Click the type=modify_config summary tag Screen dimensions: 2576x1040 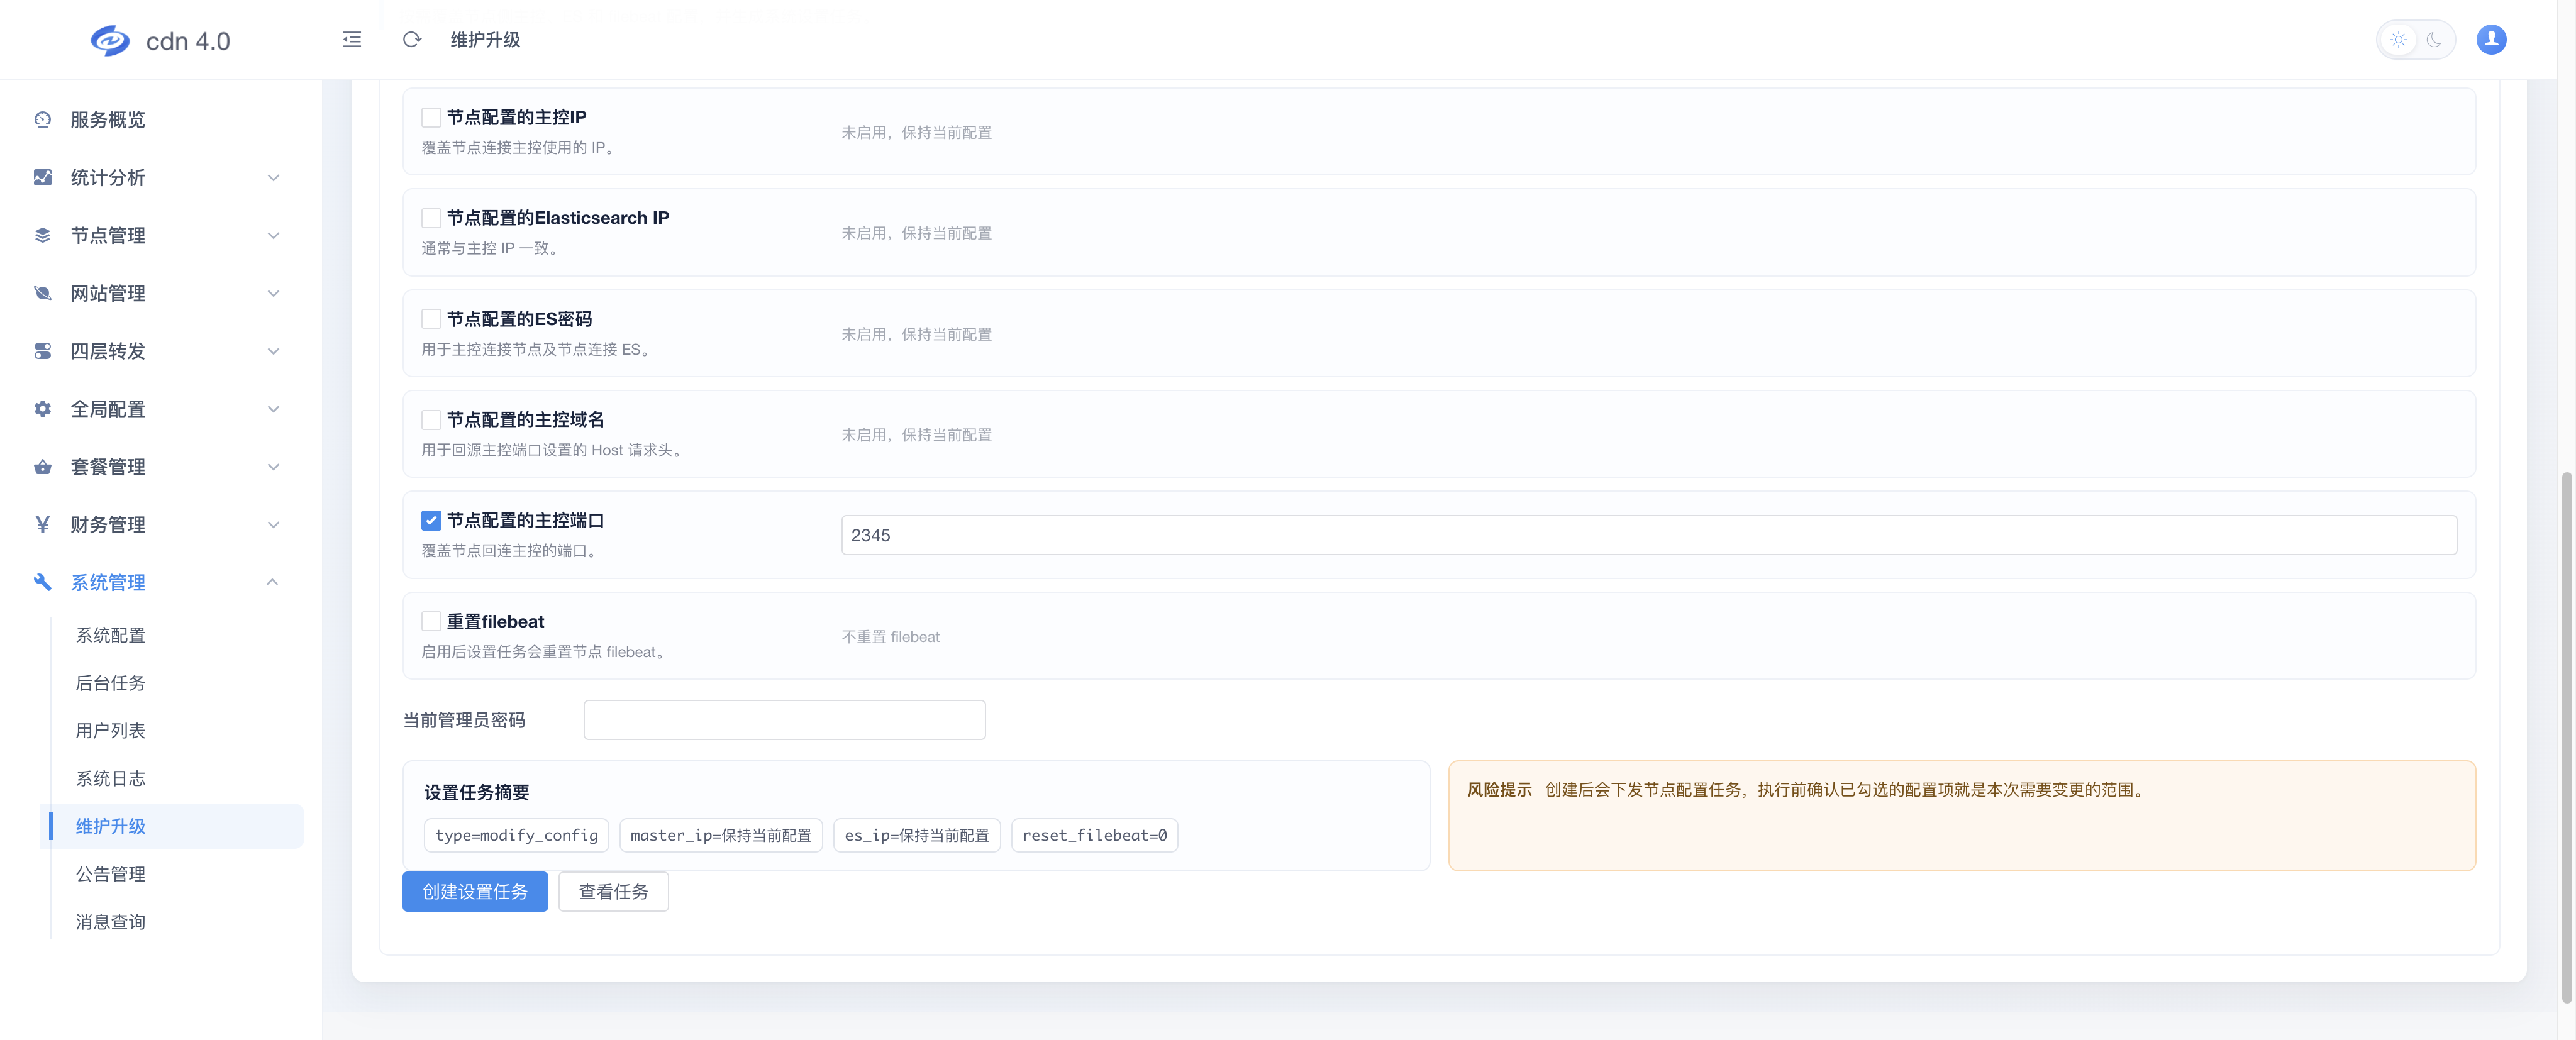click(x=516, y=836)
